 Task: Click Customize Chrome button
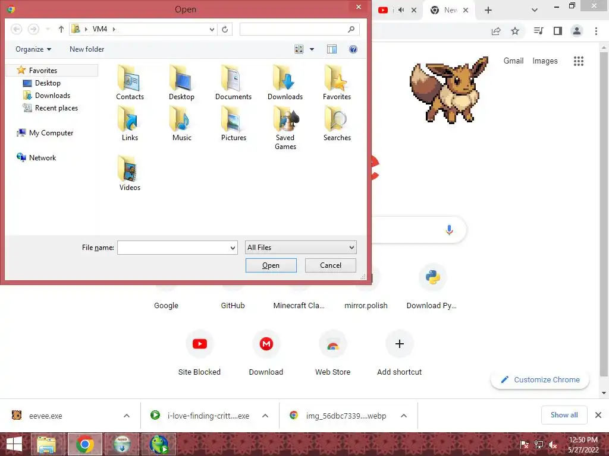click(x=540, y=379)
